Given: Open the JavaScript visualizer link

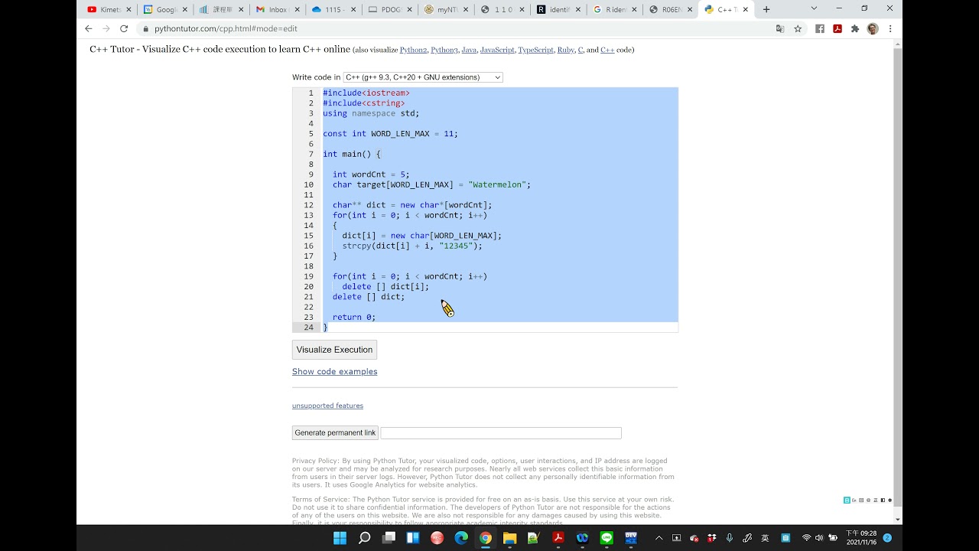Looking at the screenshot, I should 497,50.
